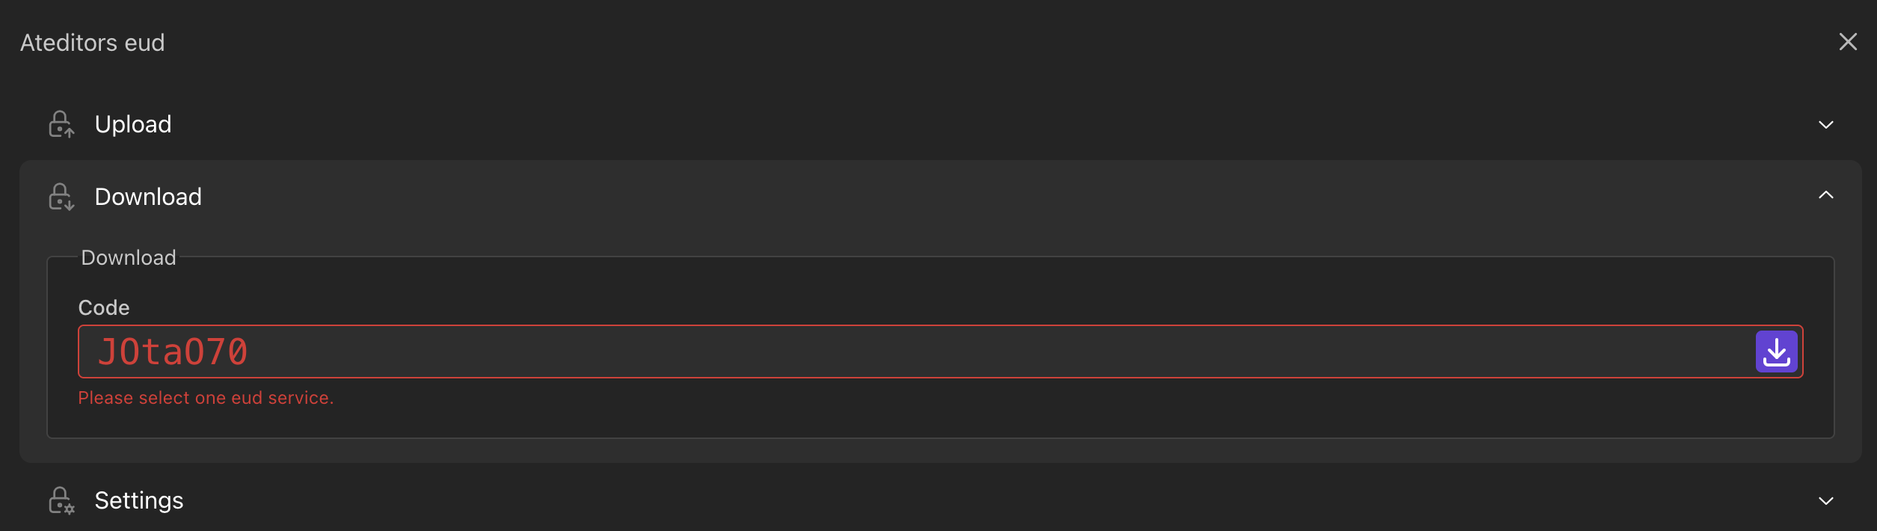The height and width of the screenshot is (531, 1877).
Task: Click the Download fieldset legend text
Action: click(x=129, y=257)
